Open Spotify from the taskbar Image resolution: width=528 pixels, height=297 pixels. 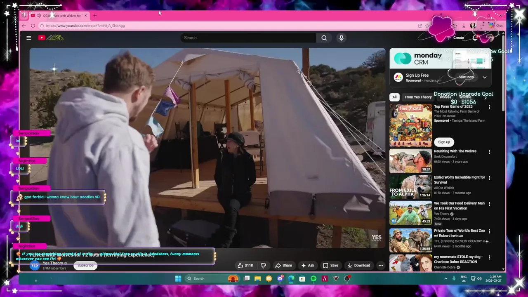click(x=313, y=278)
